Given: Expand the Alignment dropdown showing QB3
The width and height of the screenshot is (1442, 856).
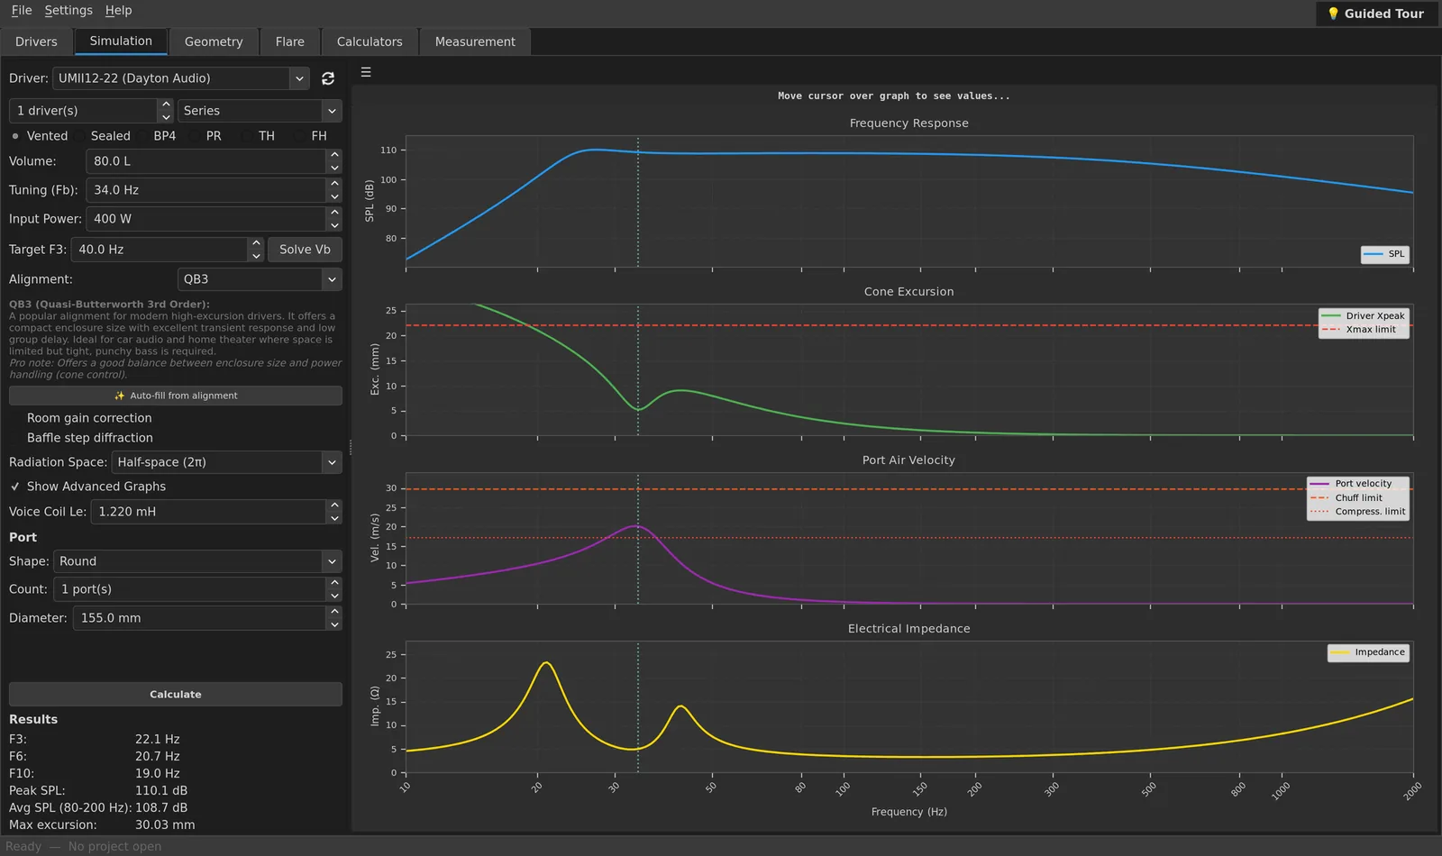Looking at the screenshot, I should pos(260,279).
